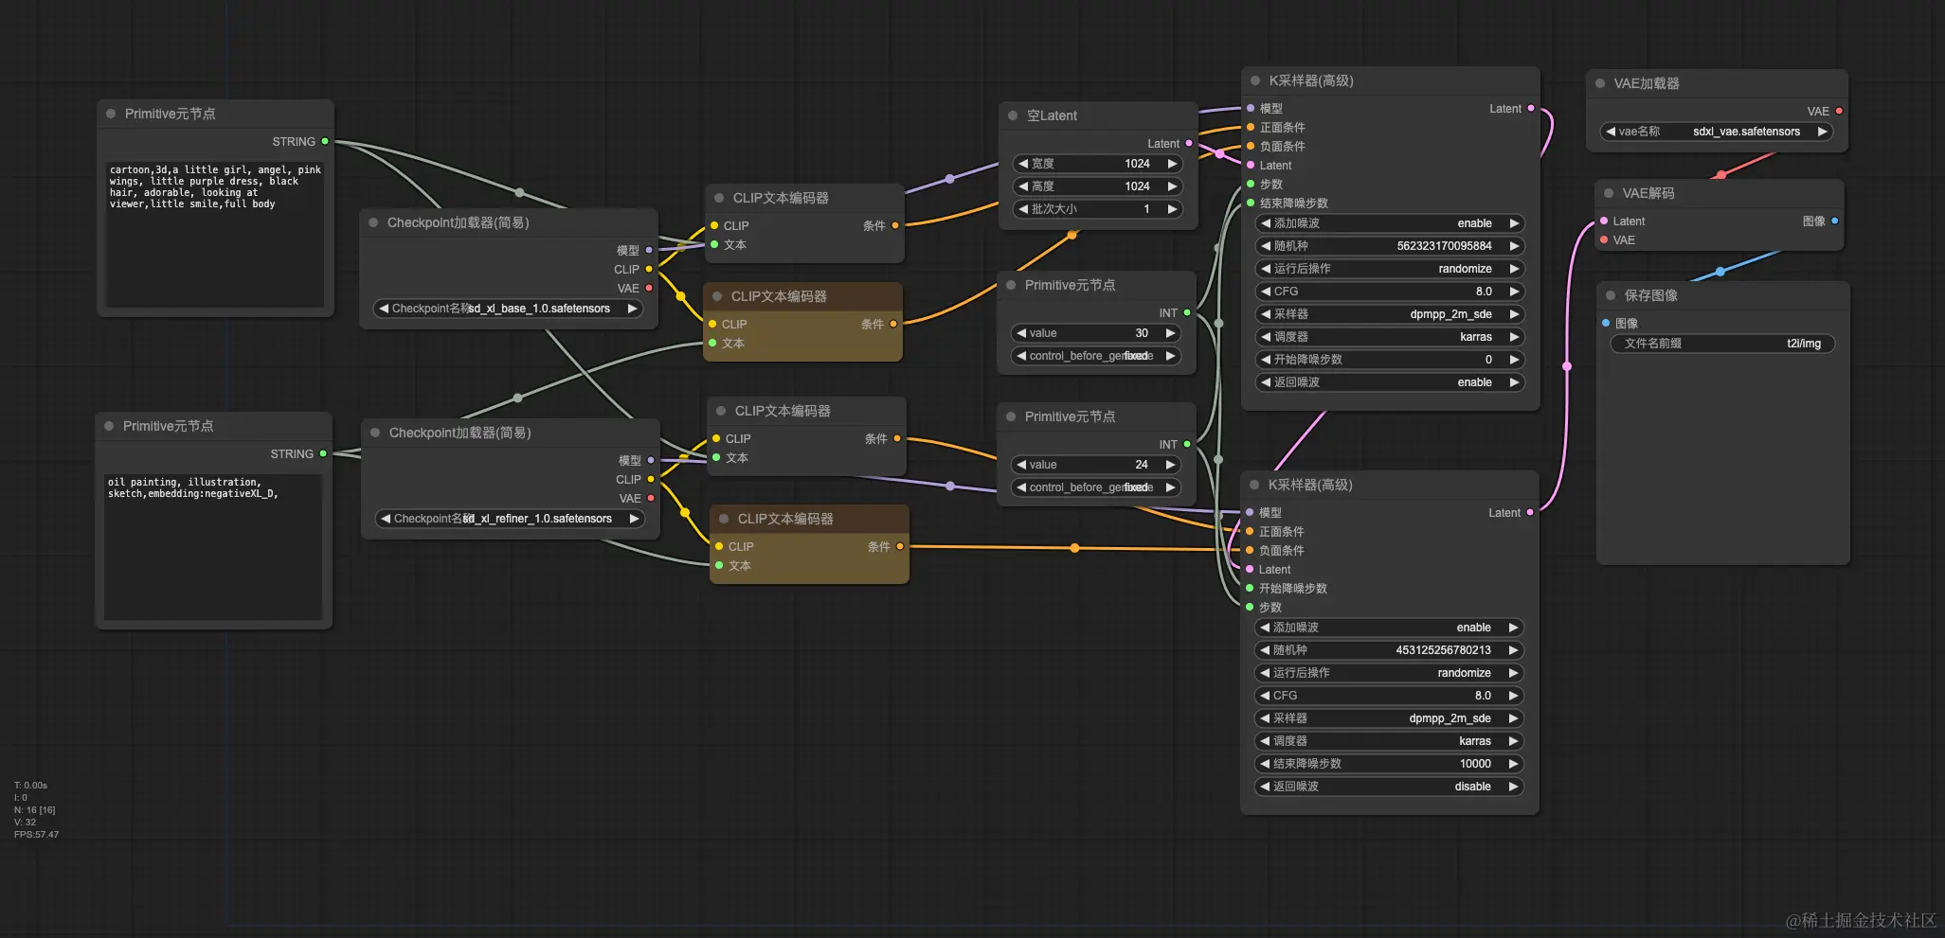
Task: Click the pink Latent output port on 空Latent
Action: tap(1189, 143)
